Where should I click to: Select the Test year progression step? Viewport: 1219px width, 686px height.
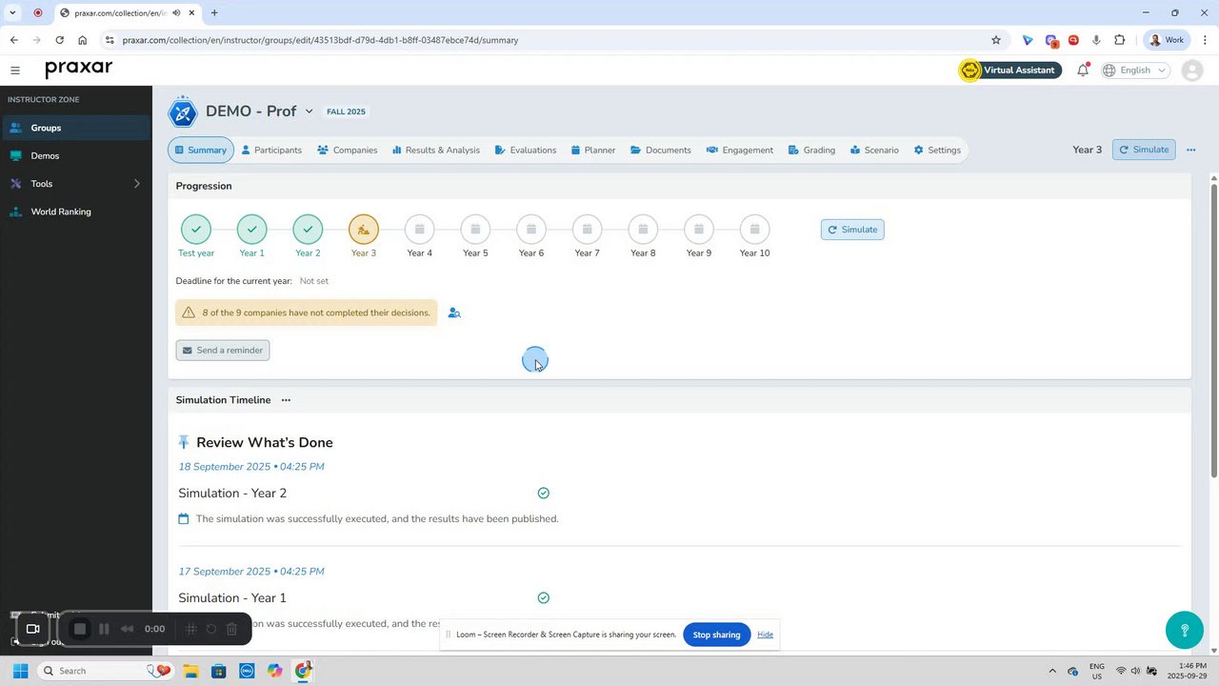pyautogui.click(x=196, y=230)
